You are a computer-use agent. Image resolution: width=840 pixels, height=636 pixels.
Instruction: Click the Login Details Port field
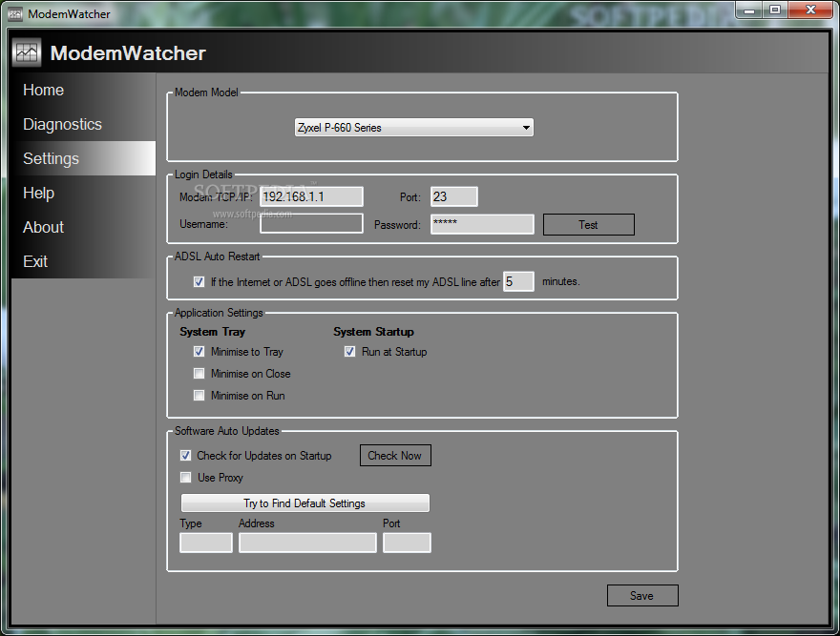point(453,196)
